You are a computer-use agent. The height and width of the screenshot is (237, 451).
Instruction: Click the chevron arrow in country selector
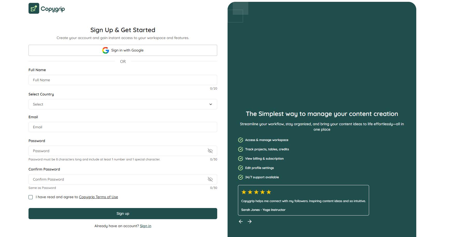211,104
